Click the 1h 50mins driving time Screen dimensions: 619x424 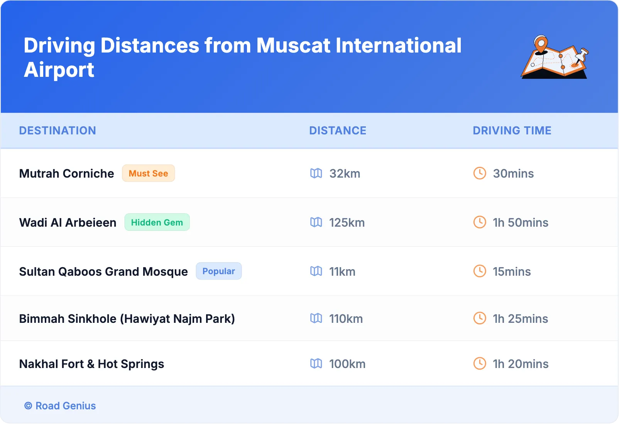pos(521,223)
